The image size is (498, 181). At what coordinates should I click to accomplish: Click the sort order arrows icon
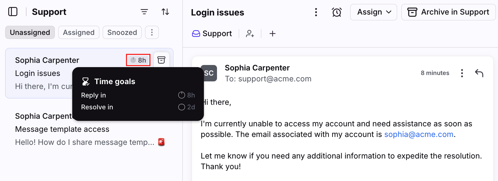165,12
